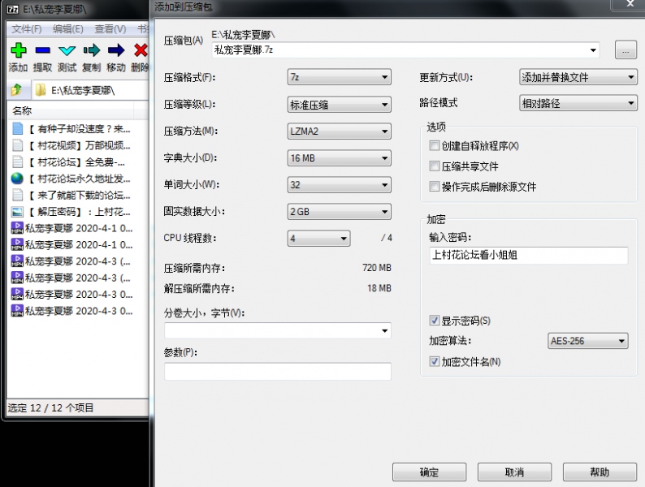Toggle the 显示密码 checkbox
Viewport: 645px width, 487px height.
coord(435,321)
